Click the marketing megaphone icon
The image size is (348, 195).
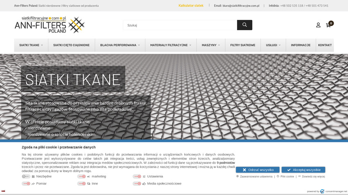88,177
